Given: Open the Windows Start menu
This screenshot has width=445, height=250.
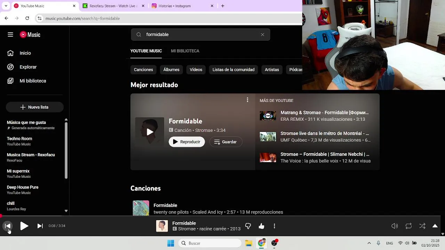Looking at the screenshot, I should 171,243.
